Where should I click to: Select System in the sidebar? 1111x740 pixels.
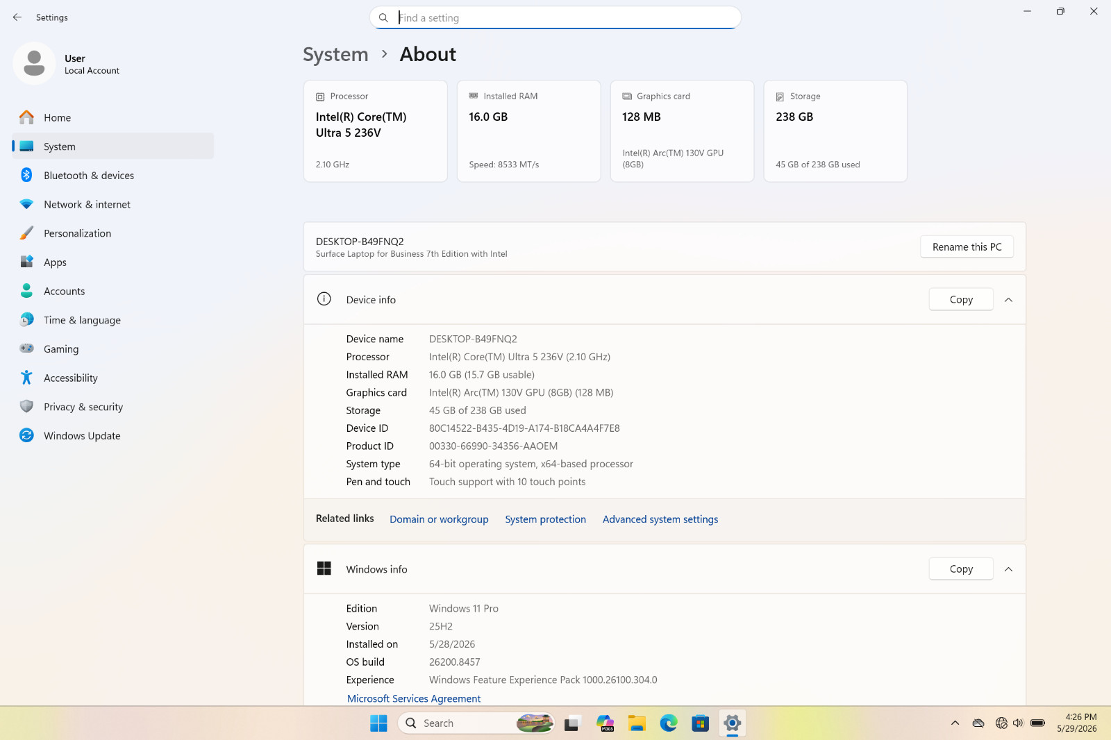click(x=113, y=146)
